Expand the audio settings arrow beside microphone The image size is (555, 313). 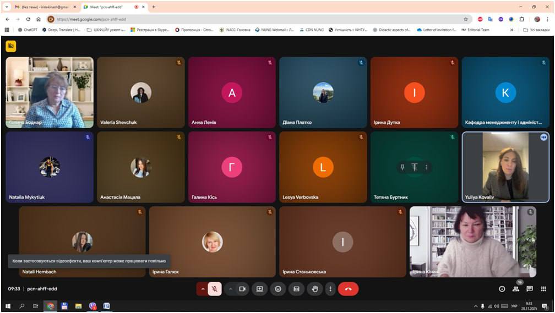(203, 289)
